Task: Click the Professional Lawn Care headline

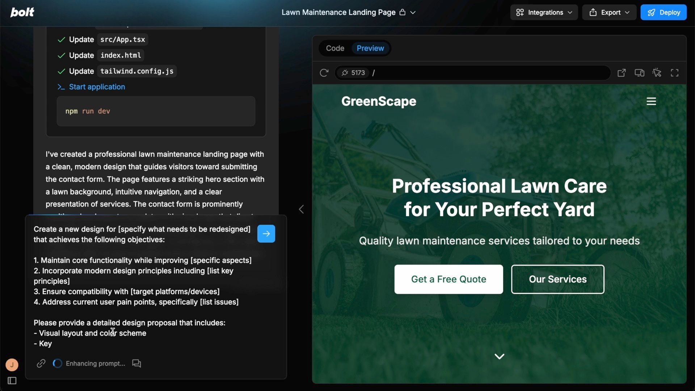Action: coord(499,198)
